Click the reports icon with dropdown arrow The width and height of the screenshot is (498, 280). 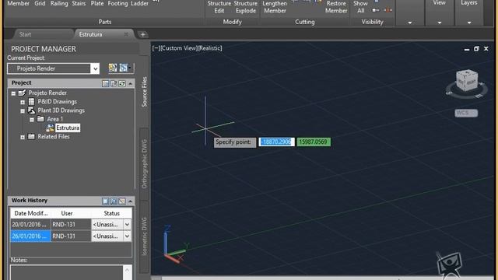[125, 68]
